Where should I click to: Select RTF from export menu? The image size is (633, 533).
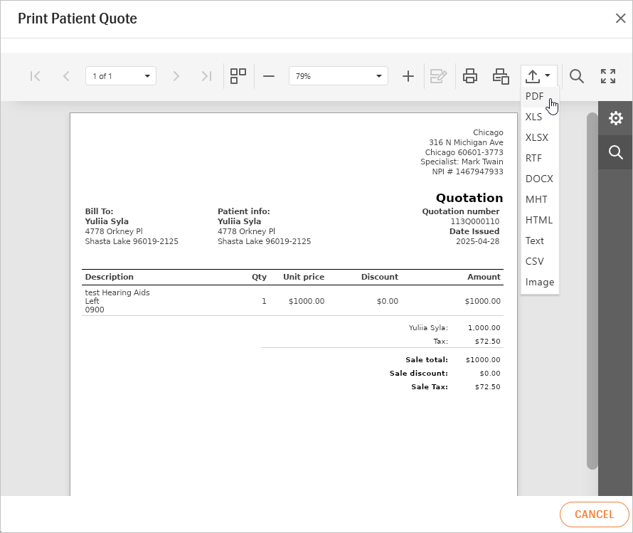[x=539, y=158]
